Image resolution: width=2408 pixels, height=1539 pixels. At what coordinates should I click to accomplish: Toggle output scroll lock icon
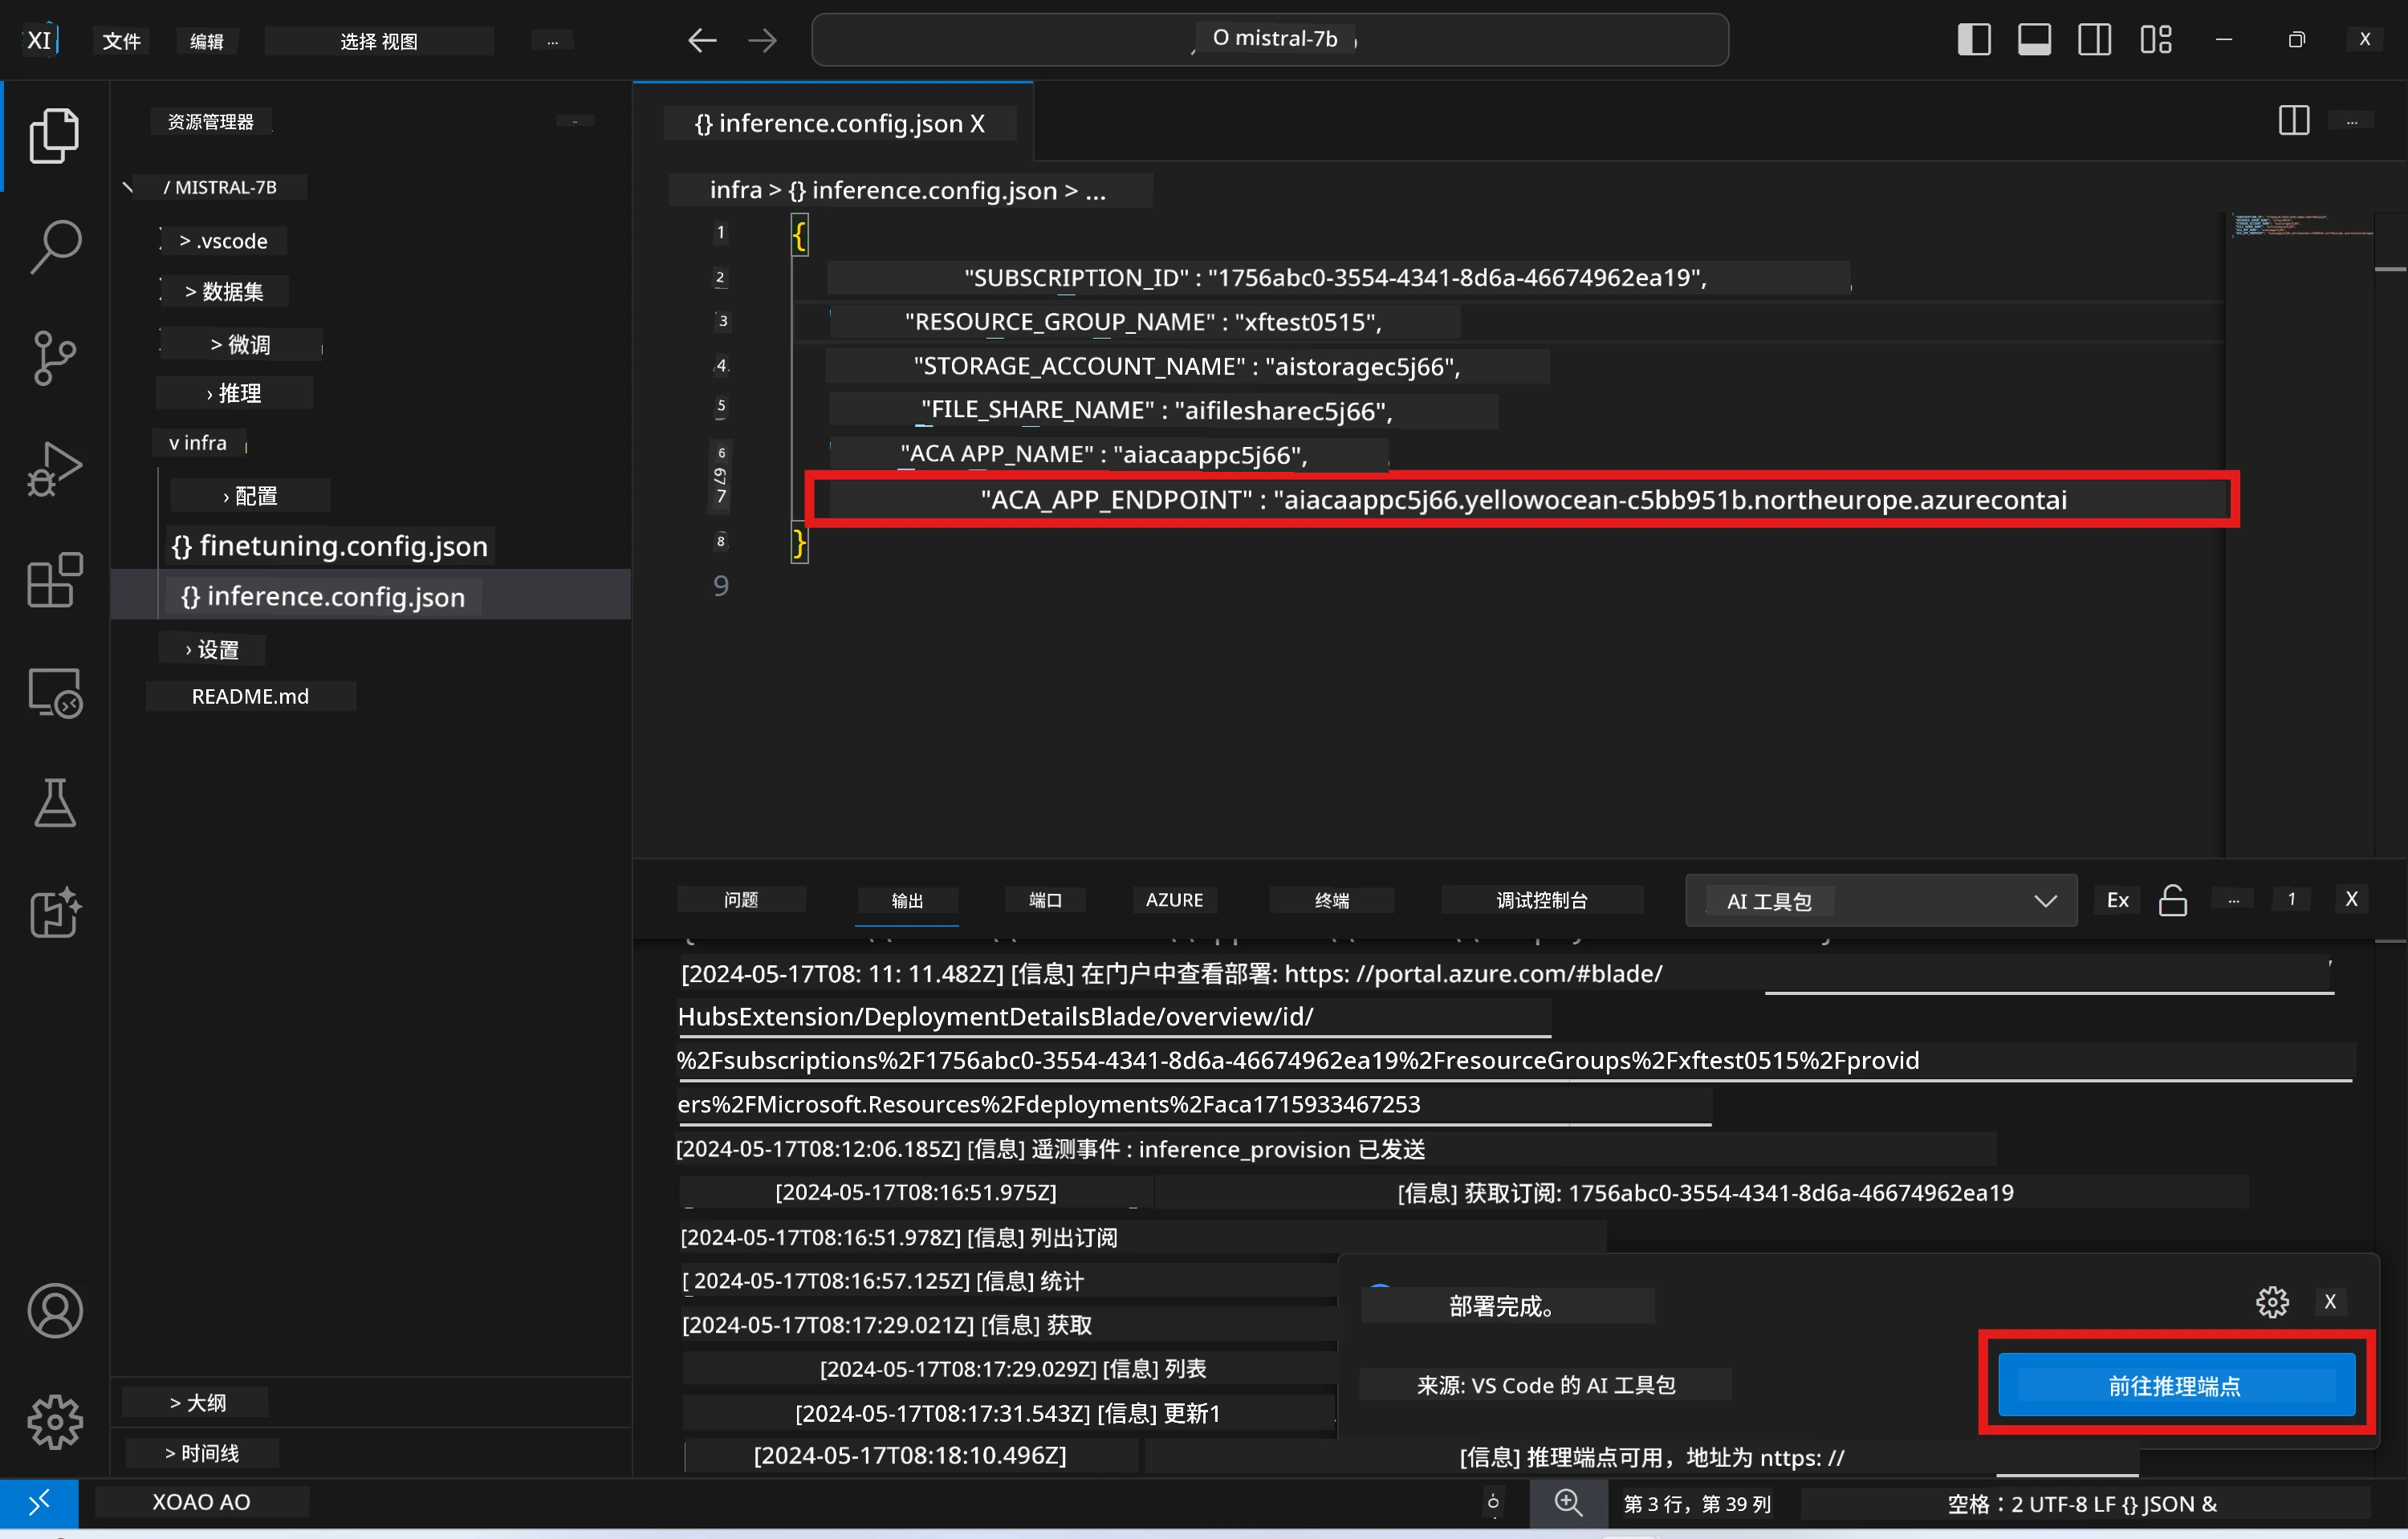(x=2173, y=900)
